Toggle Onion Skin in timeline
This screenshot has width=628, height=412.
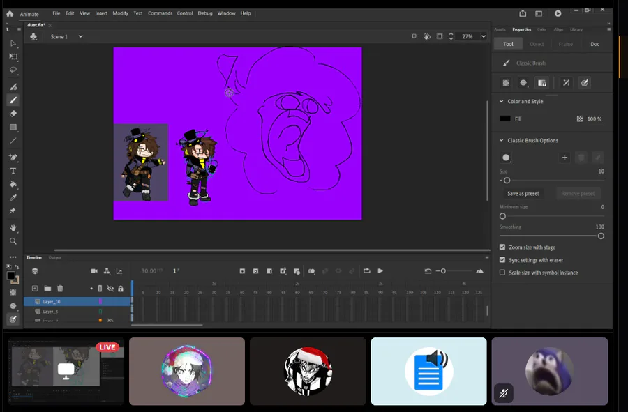(312, 271)
